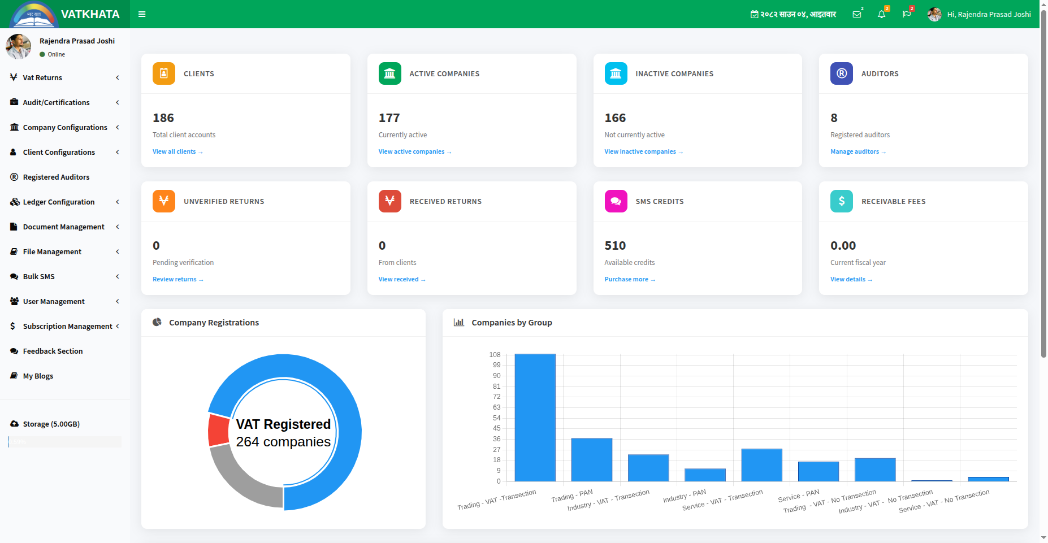Click the Storage icon in the sidebar
Screen dimensions: 1048x543
(14, 424)
